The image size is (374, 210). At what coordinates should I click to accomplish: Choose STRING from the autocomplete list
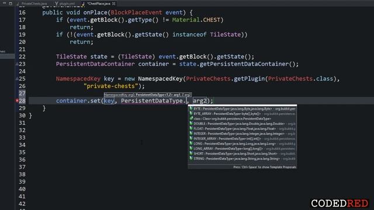pos(243,159)
